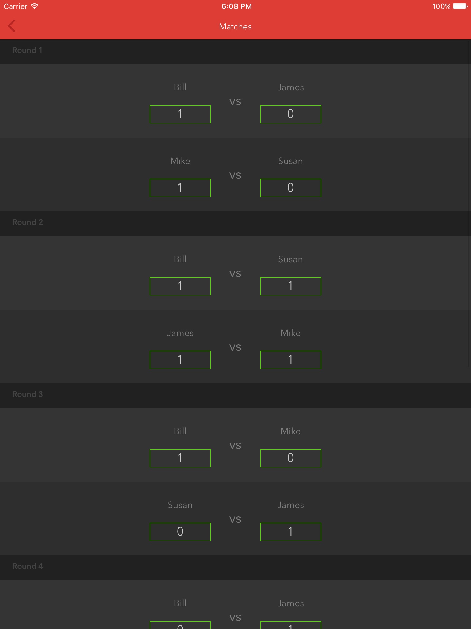Screen dimensions: 471x629
Task: Select Bill's score field in Round 1
Action: pyautogui.click(x=180, y=114)
